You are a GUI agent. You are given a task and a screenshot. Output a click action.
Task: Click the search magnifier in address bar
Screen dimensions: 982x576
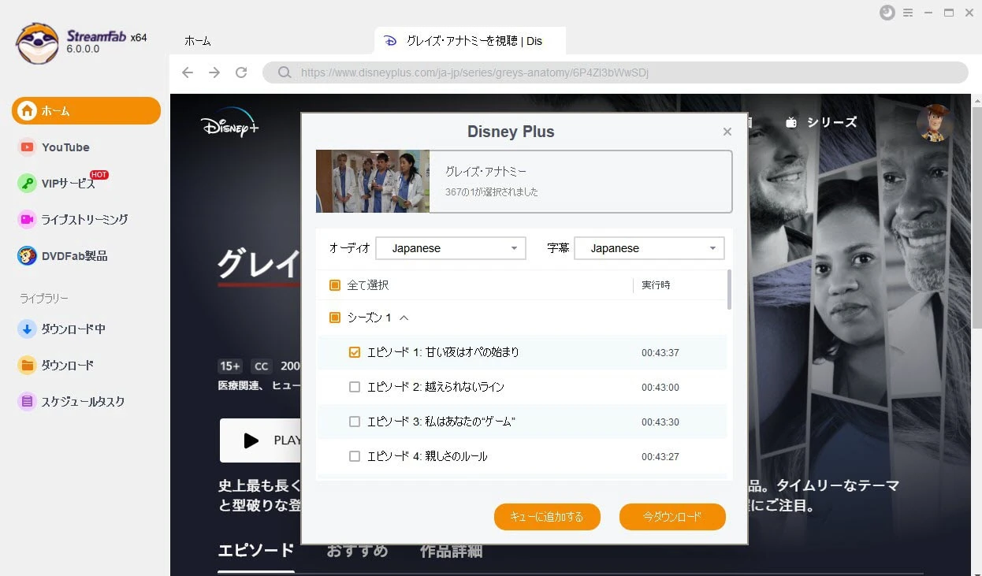(x=285, y=72)
